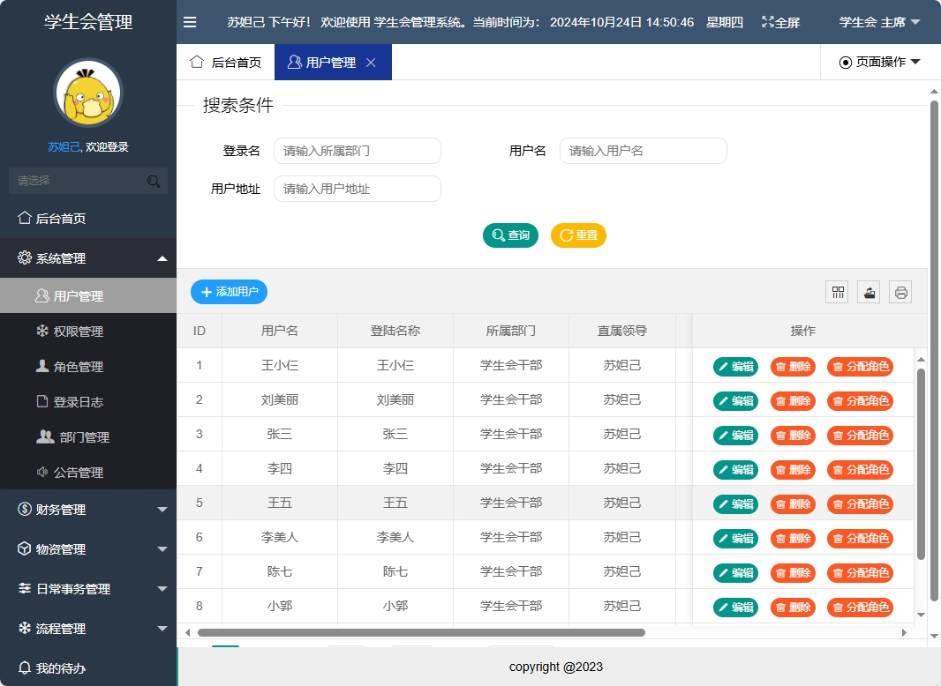Close the 用户管理 tab
Image resolution: width=941 pixels, height=686 pixels.
click(x=371, y=62)
